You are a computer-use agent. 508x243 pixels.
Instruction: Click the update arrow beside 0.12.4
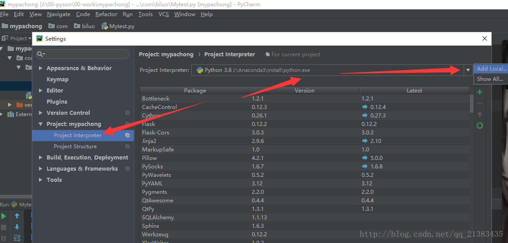(x=365, y=107)
